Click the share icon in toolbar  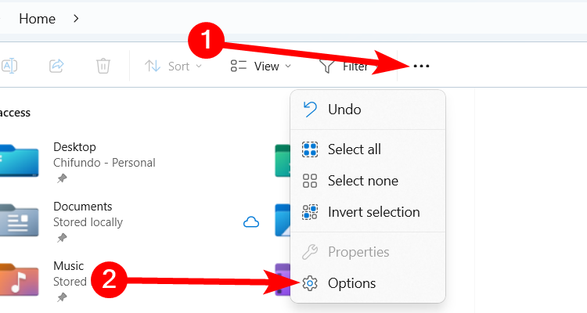56,67
